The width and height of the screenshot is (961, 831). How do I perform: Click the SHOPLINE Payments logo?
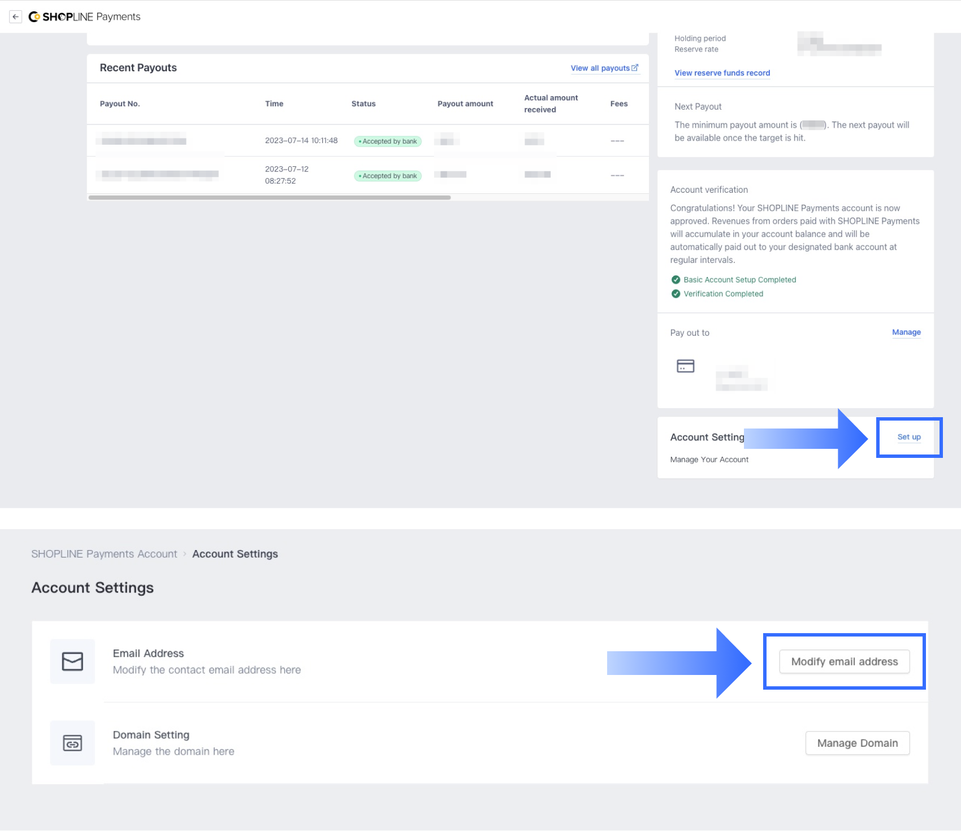coord(84,17)
